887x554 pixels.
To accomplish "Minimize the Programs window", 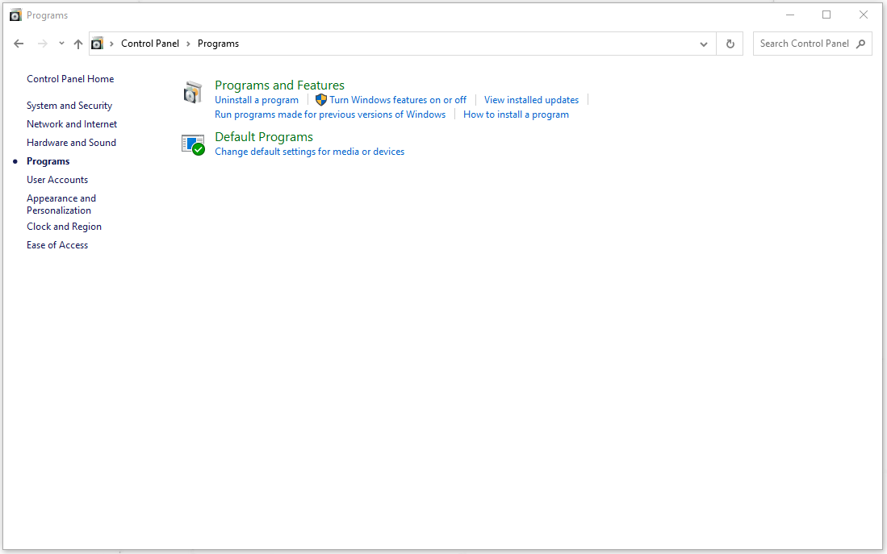I will click(790, 15).
